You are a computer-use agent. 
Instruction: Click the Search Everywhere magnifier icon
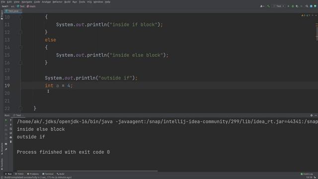coord(307,6)
